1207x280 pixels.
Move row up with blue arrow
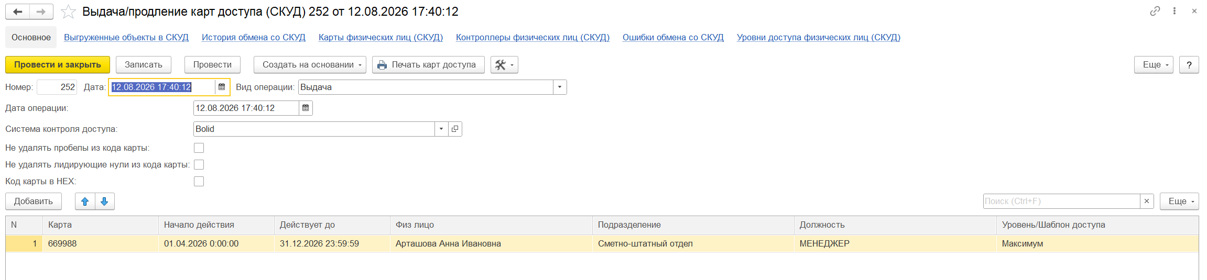85,201
